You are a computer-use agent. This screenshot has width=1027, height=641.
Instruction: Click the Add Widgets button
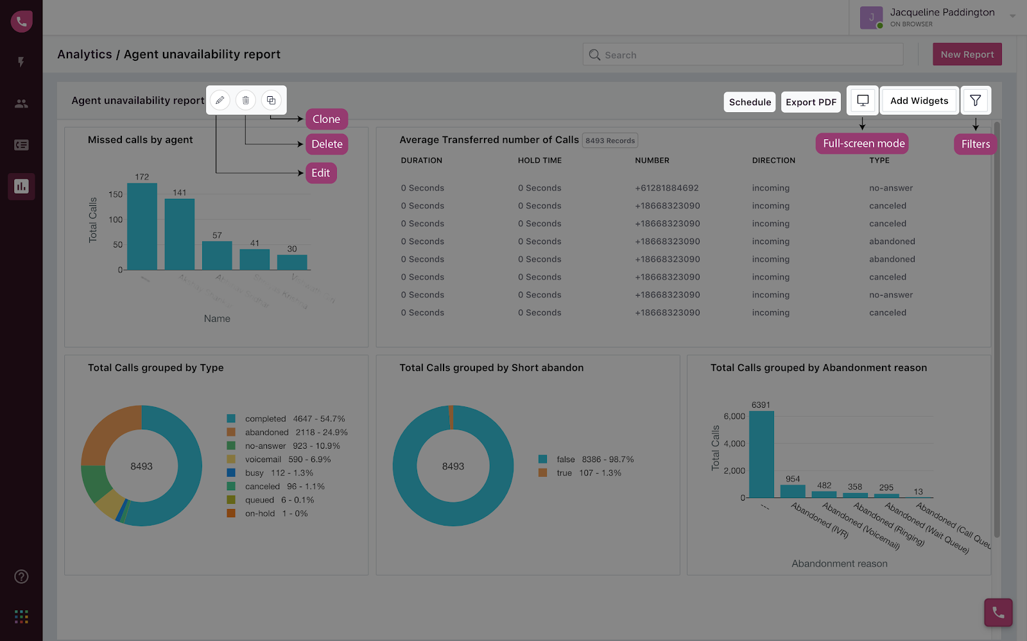[919, 101]
